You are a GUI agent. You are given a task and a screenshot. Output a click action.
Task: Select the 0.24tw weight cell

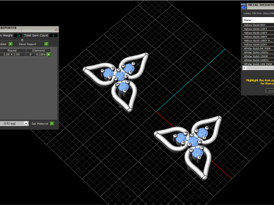point(41,55)
